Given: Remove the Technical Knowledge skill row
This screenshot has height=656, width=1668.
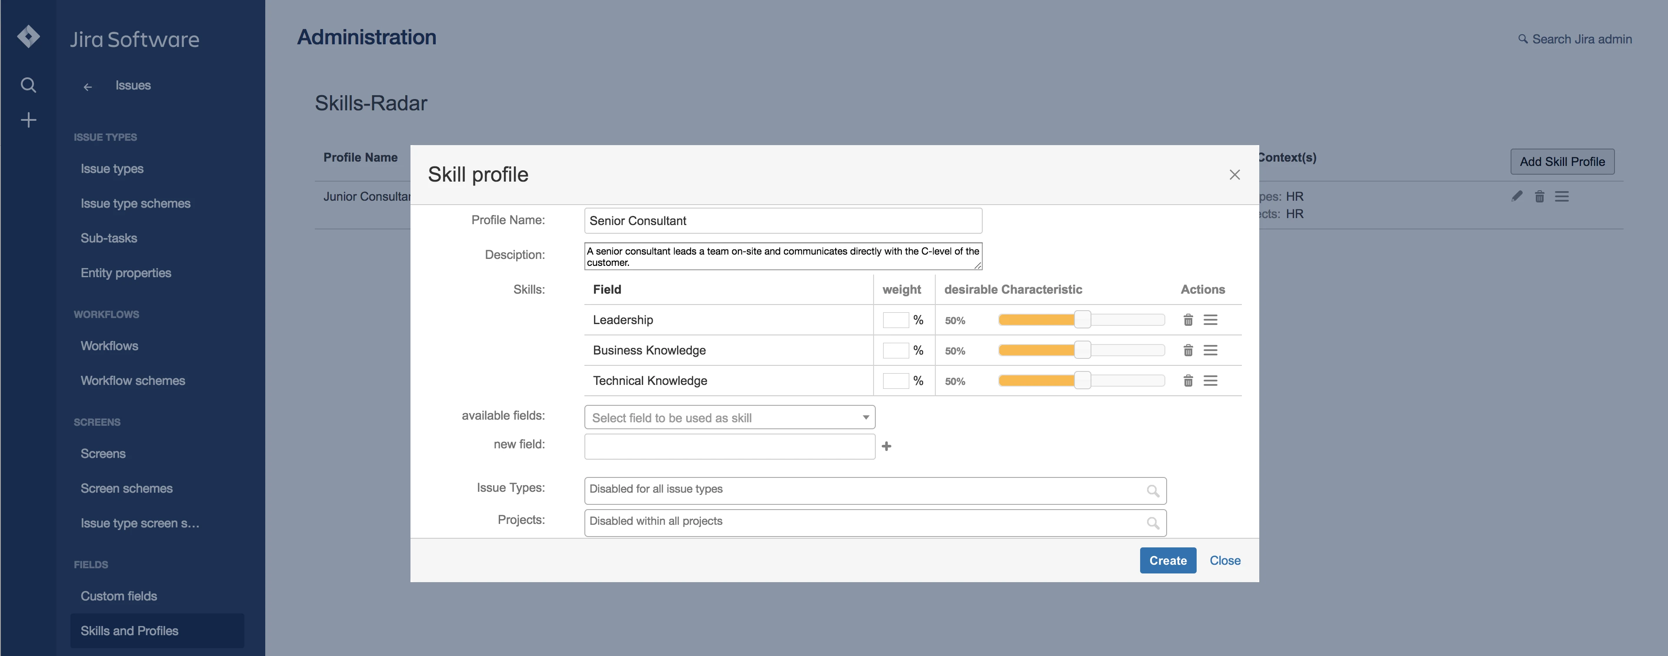Looking at the screenshot, I should [x=1188, y=381].
